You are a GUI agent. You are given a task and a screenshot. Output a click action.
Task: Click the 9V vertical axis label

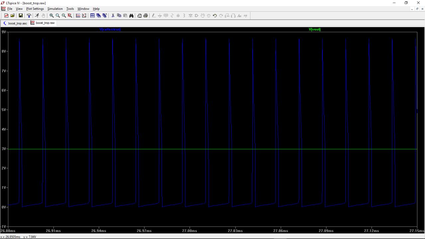pos(4,32)
